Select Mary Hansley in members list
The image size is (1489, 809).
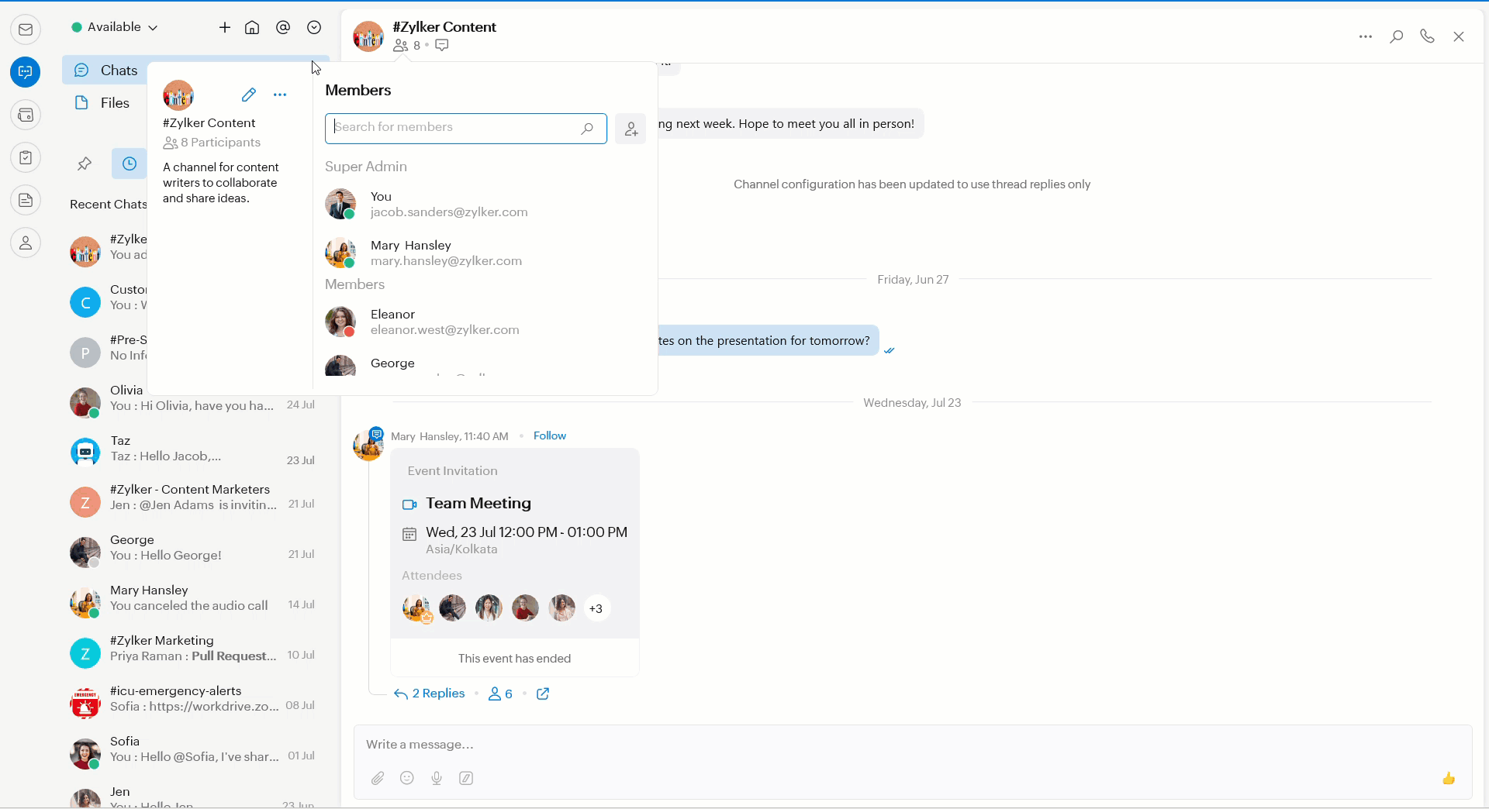coord(485,253)
